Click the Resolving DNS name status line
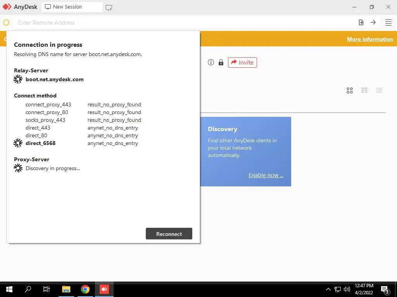This screenshot has width=397, height=297. pyautogui.click(x=78, y=54)
